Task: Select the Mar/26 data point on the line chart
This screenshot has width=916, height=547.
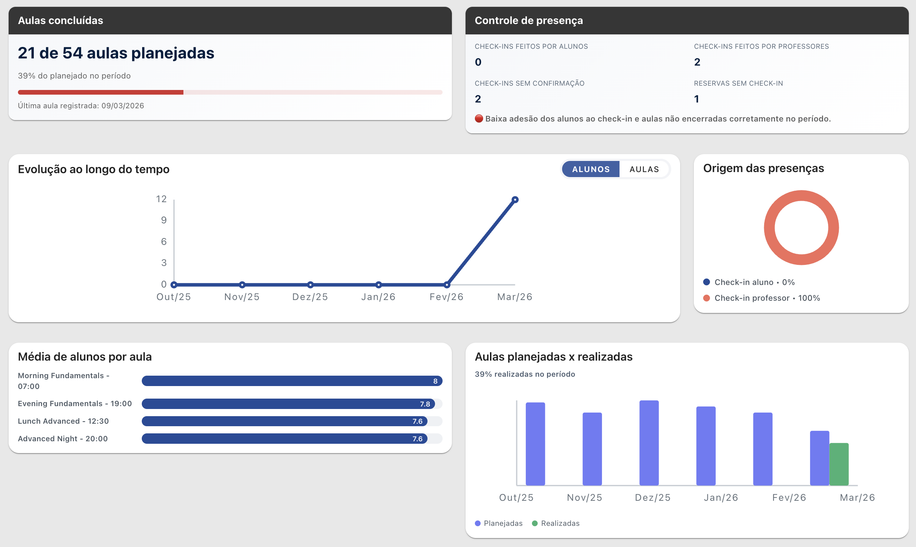Action: (x=515, y=199)
